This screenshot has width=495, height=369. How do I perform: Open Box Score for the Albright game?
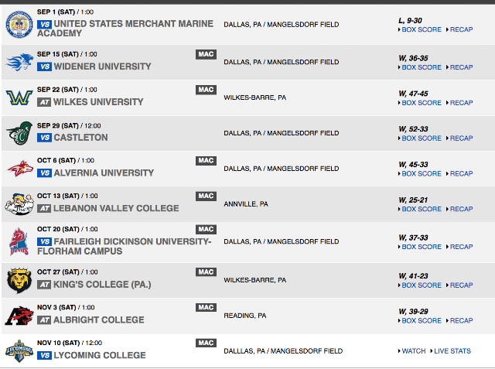(x=422, y=320)
